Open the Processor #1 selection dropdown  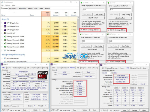23,106
